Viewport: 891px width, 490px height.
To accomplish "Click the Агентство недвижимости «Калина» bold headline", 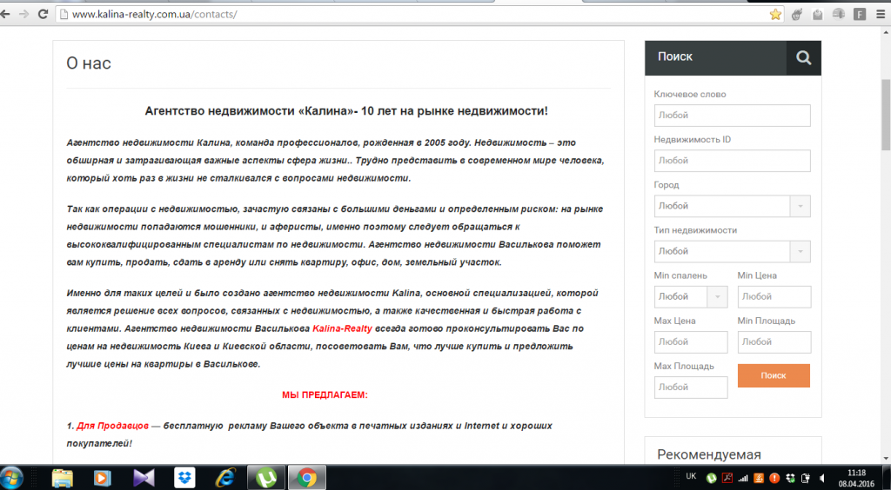I will click(x=346, y=111).
